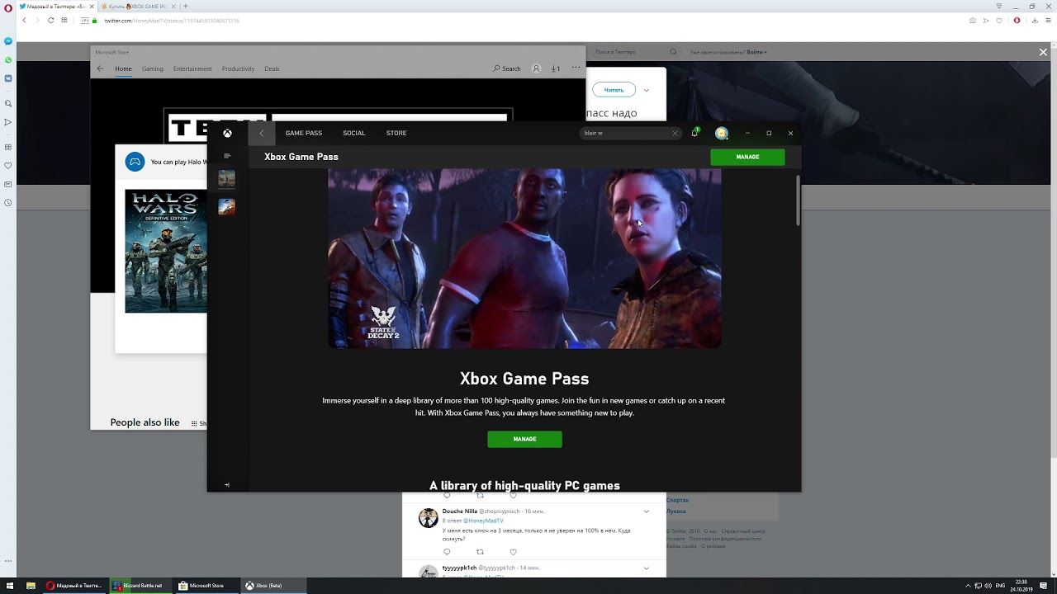Expand the tweet dropdown next to Читать
Viewport: 1057px width, 594px height.
coord(646,90)
